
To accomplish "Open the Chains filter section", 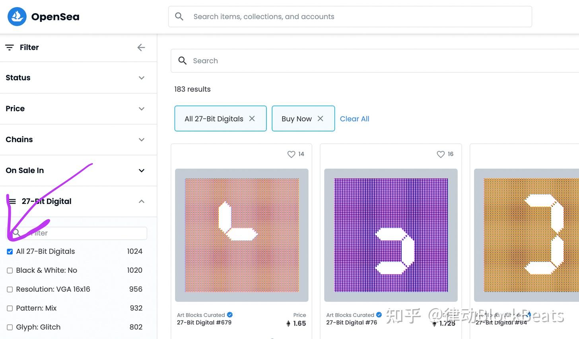I will (141, 140).
